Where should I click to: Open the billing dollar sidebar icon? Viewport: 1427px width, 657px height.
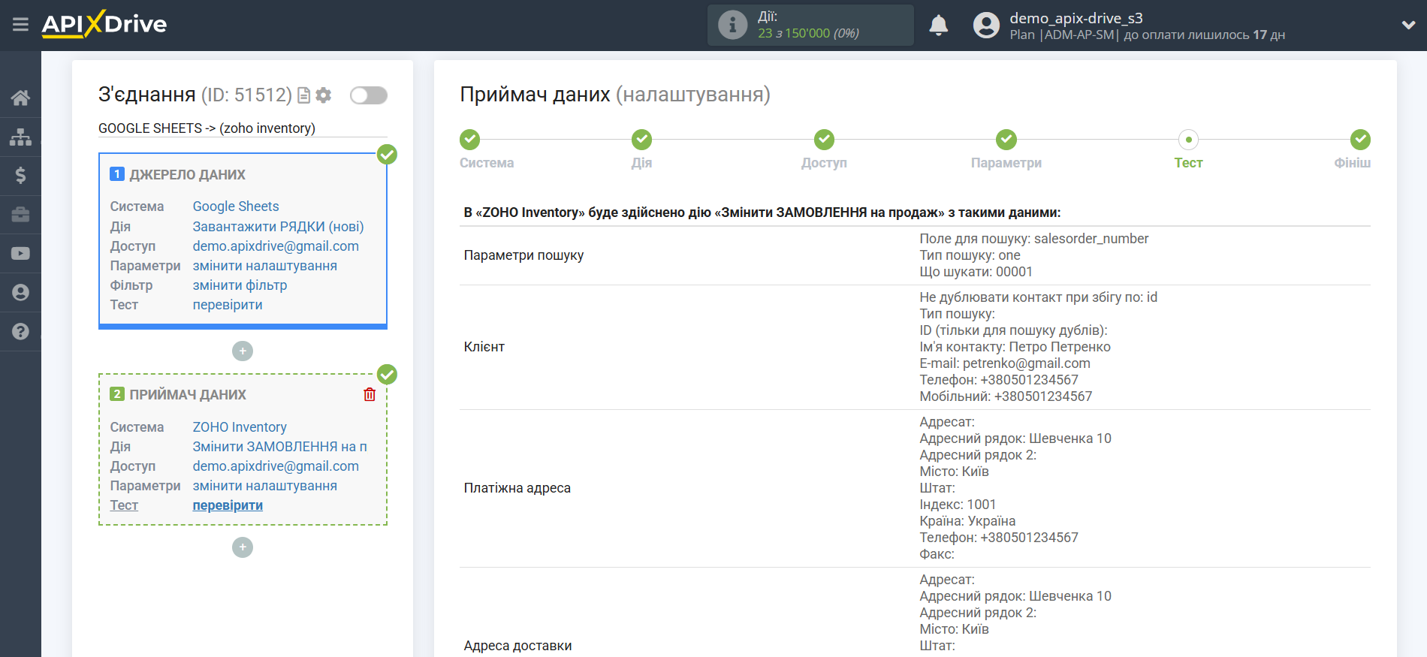point(20,176)
